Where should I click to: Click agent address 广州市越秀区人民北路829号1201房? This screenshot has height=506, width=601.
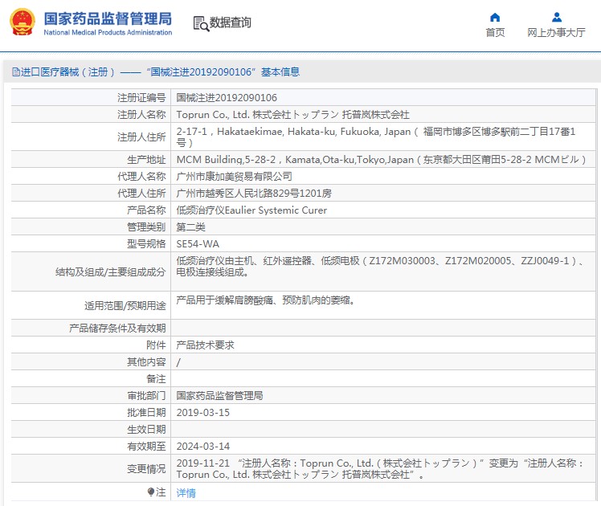(254, 194)
